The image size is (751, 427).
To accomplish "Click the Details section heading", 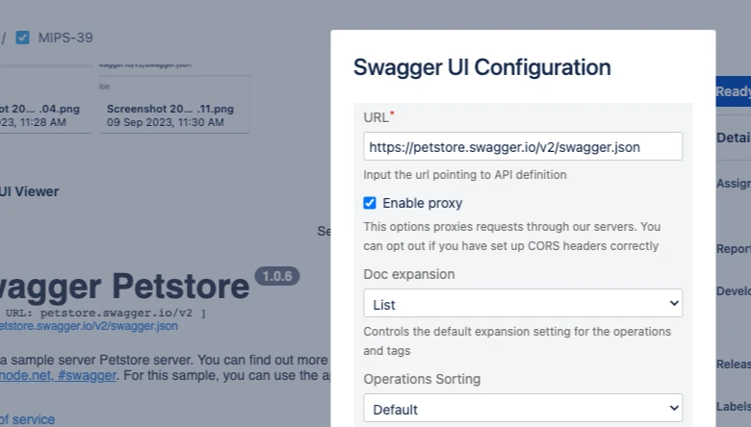I will 734,138.
